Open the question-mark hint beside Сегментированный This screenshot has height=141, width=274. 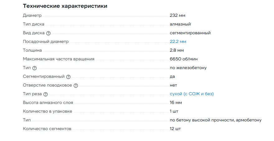(68, 77)
